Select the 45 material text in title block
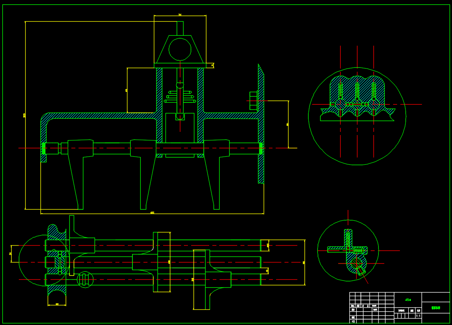The image size is (452, 325). (x=408, y=299)
